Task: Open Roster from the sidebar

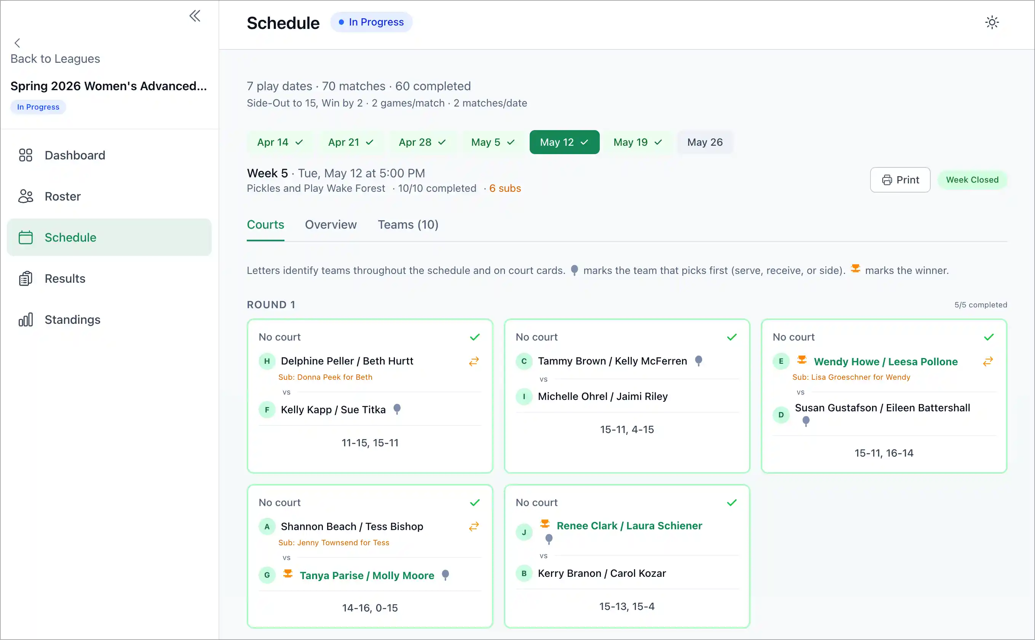Action: [x=109, y=196]
